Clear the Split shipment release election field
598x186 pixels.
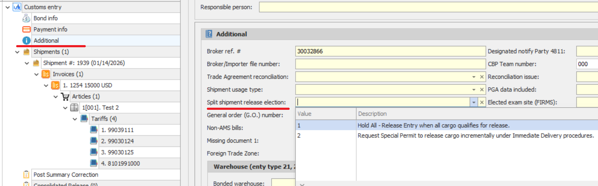482,103
